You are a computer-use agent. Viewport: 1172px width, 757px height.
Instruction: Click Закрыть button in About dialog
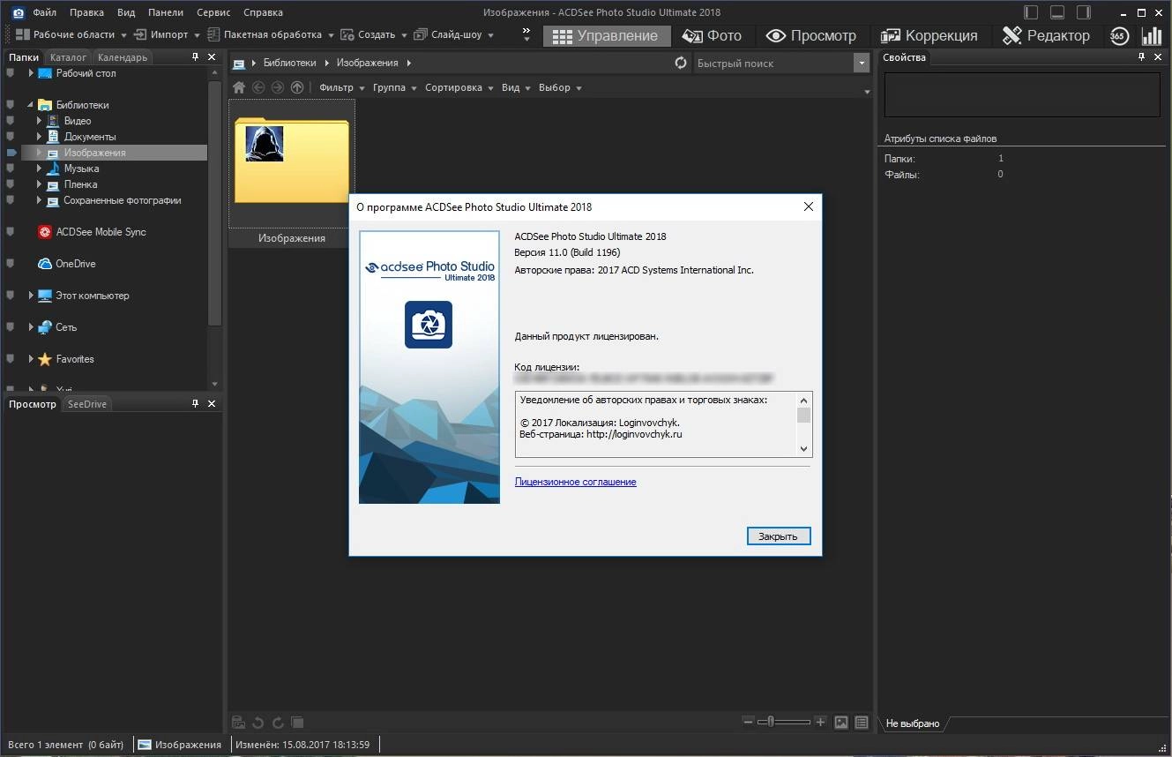click(779, 536)
